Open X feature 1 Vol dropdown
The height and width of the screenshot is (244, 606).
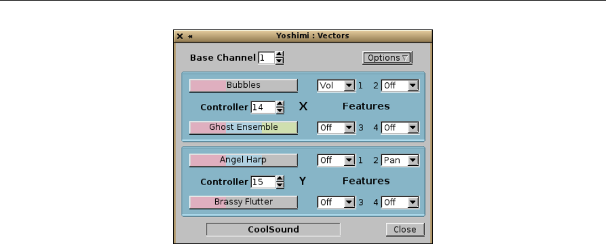336,86
